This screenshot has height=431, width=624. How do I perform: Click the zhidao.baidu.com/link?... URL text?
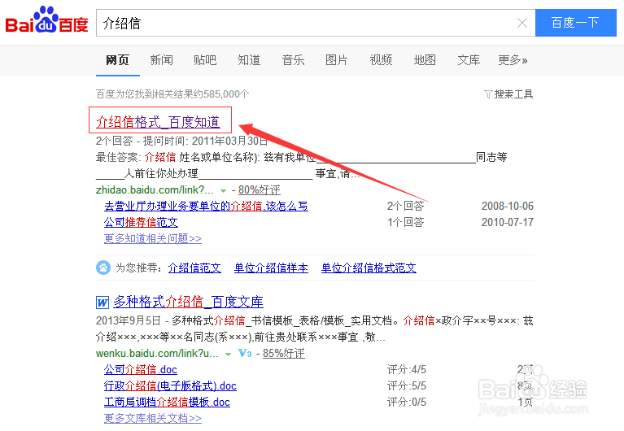point(155,189)
